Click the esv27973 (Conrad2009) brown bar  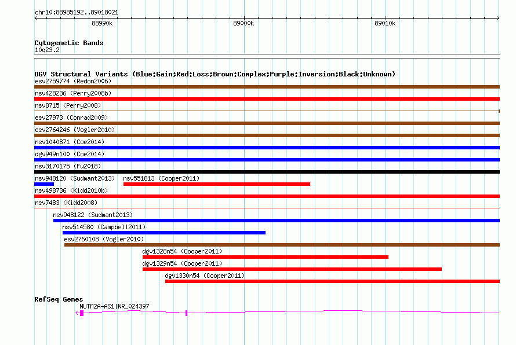[x=267, y=123]
